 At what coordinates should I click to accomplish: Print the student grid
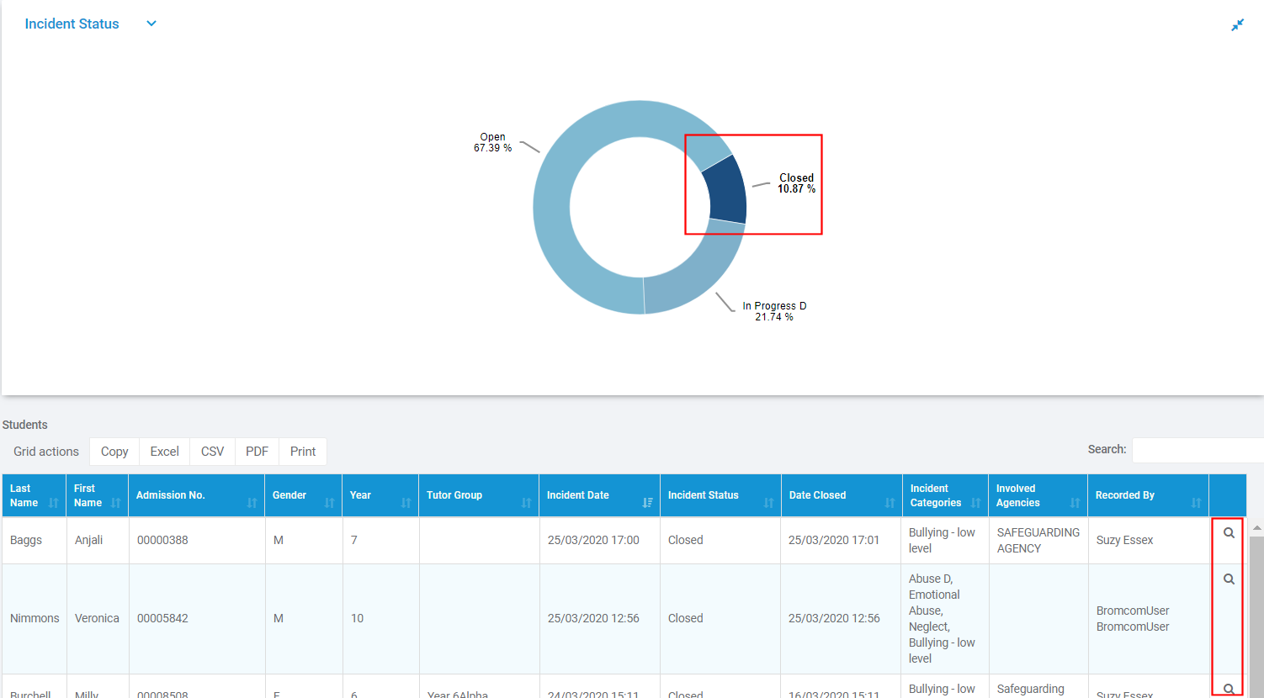pyautogui.click(x=302, y=451)
